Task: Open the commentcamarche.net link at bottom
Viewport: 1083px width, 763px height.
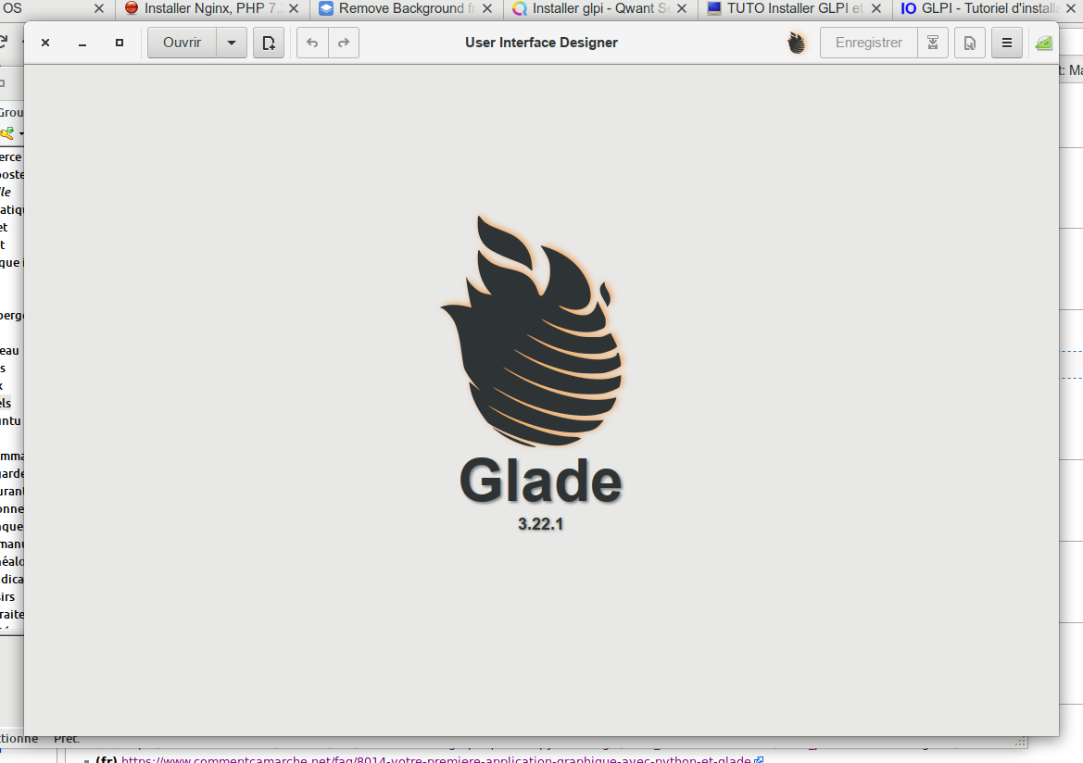Action: (x=435, y=760)
